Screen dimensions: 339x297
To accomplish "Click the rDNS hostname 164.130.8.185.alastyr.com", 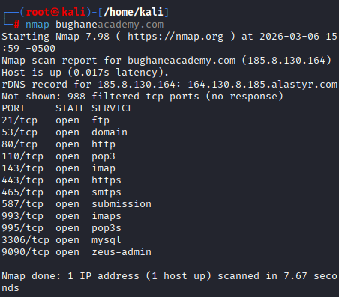I will click(262, 85).
